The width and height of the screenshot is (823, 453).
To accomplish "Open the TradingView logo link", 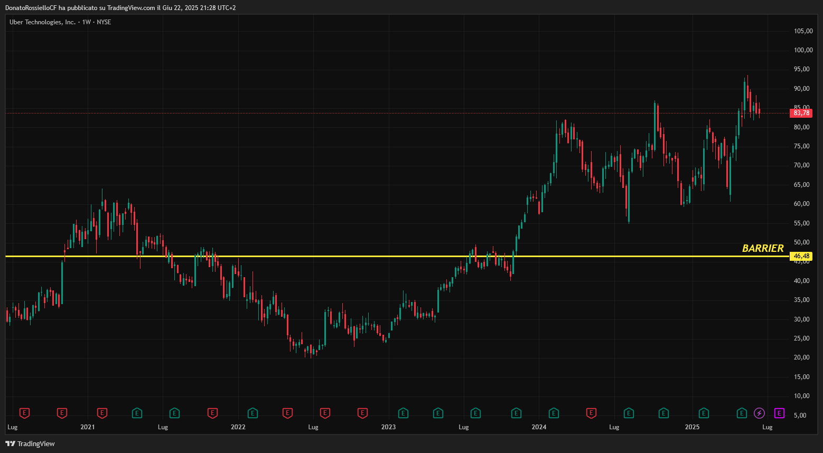I will click(30, 443).
